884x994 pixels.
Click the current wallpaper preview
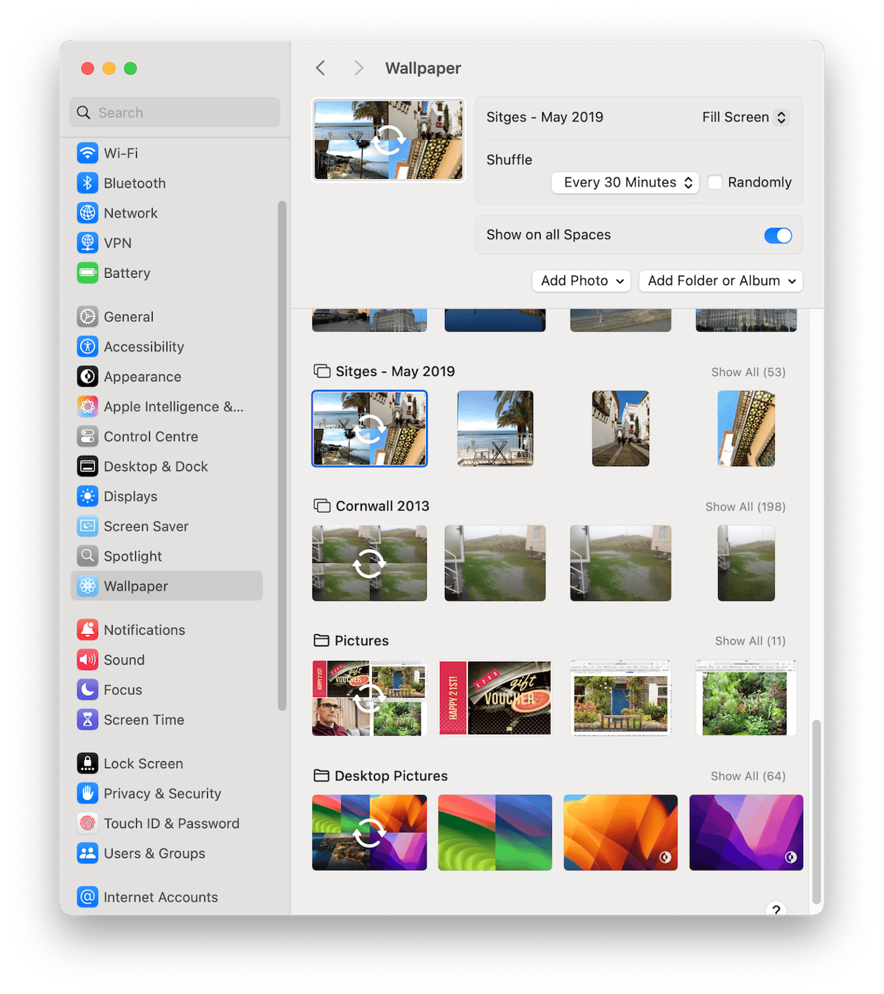pyautogui.click(x=389, y=140)
